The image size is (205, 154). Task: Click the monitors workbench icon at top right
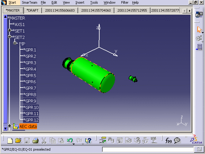199,14
